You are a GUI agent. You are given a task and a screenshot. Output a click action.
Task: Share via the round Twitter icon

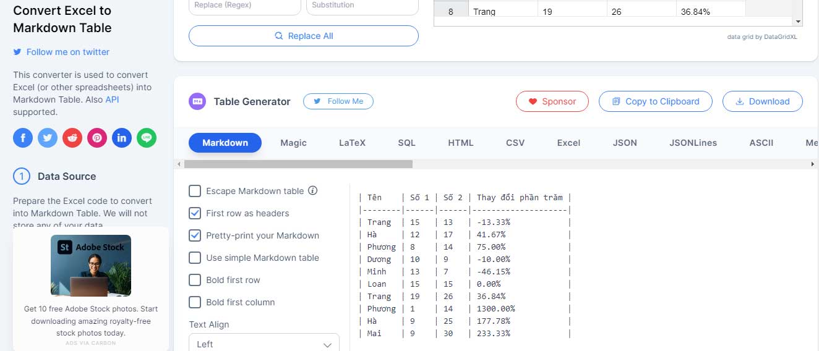48,138
